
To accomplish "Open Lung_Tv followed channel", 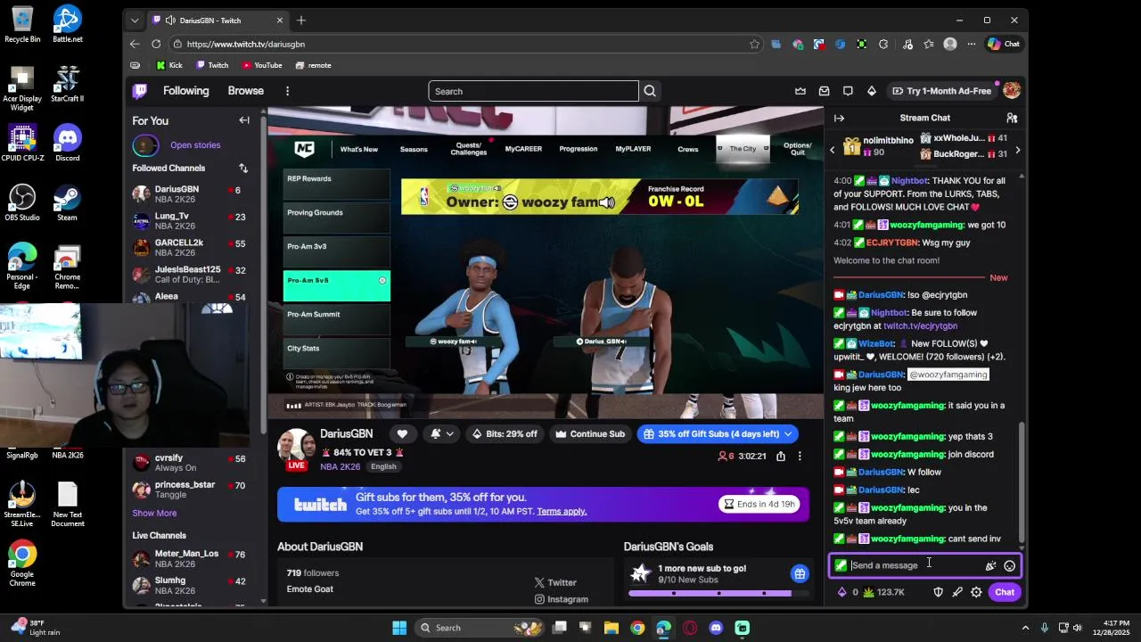I will (x=191, y=220).
